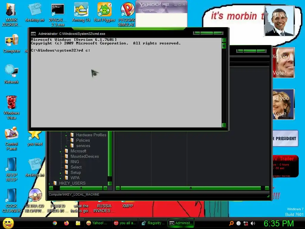The height and width of the screenshot is (229, 305).
Task: Select the RUSSIA INVADES desktop item
Action: tap(104, 208)
